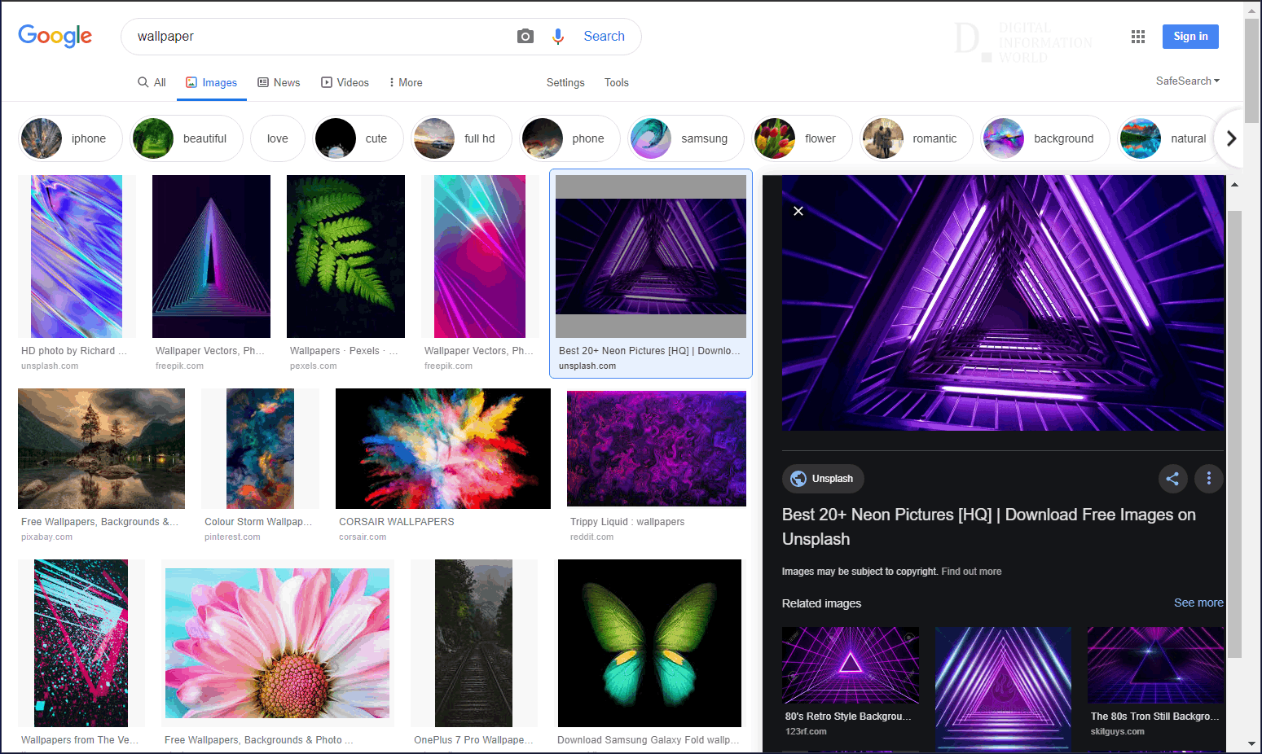This screenshot has width=1262, height=754.
Task: Select the iphone filter chip
Action: pyautogui.click(x=70, y=138)
